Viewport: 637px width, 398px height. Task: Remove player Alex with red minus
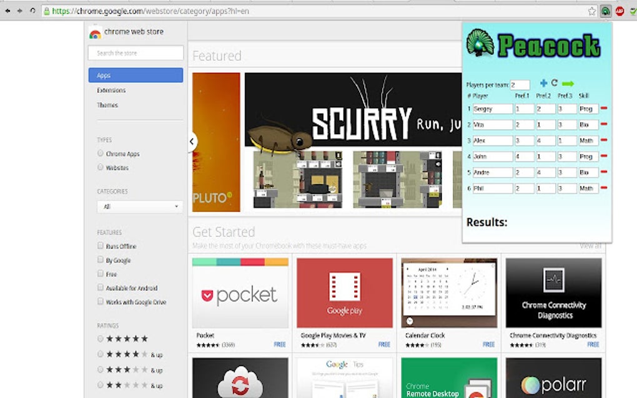[604, 140]
